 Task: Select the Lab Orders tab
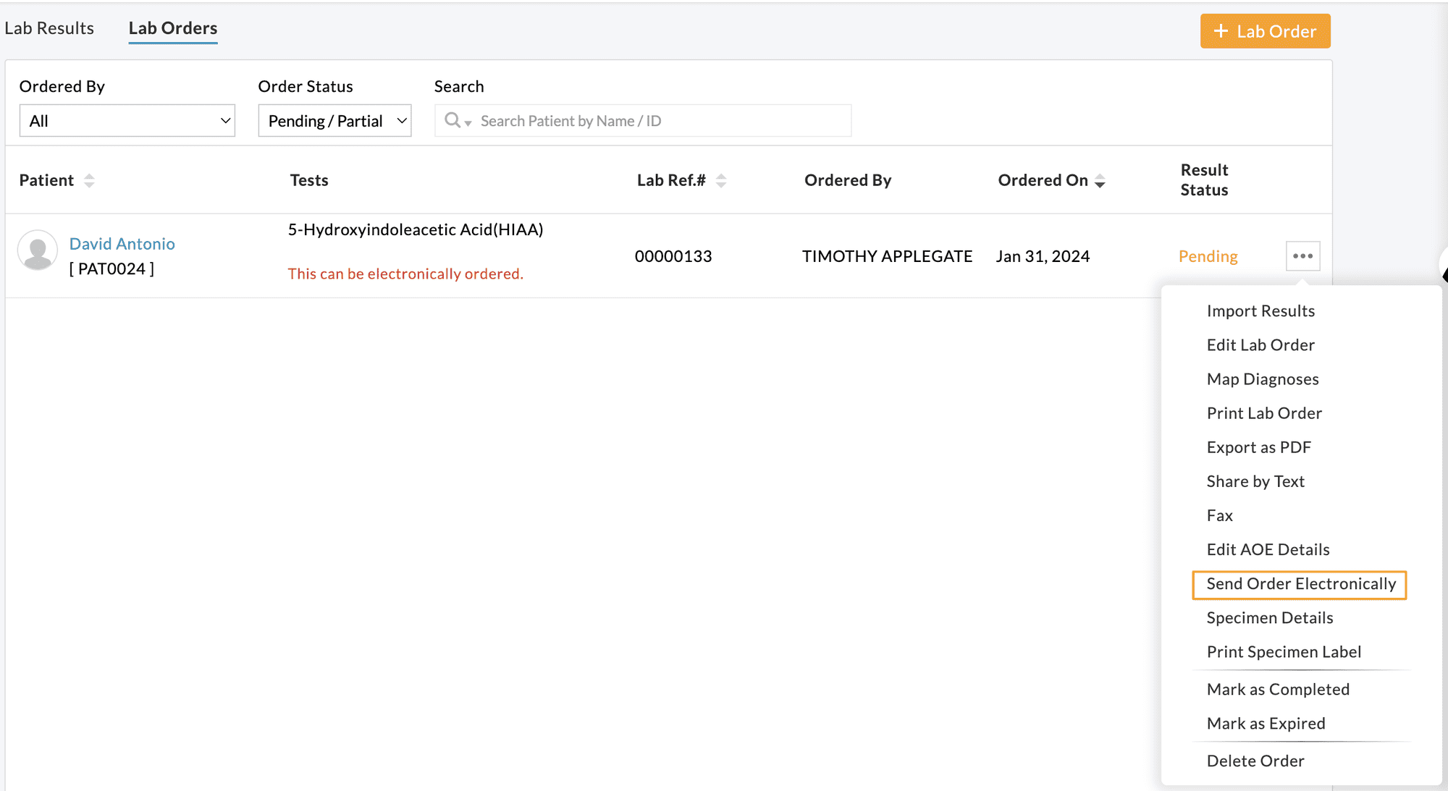tap(172, 28)
